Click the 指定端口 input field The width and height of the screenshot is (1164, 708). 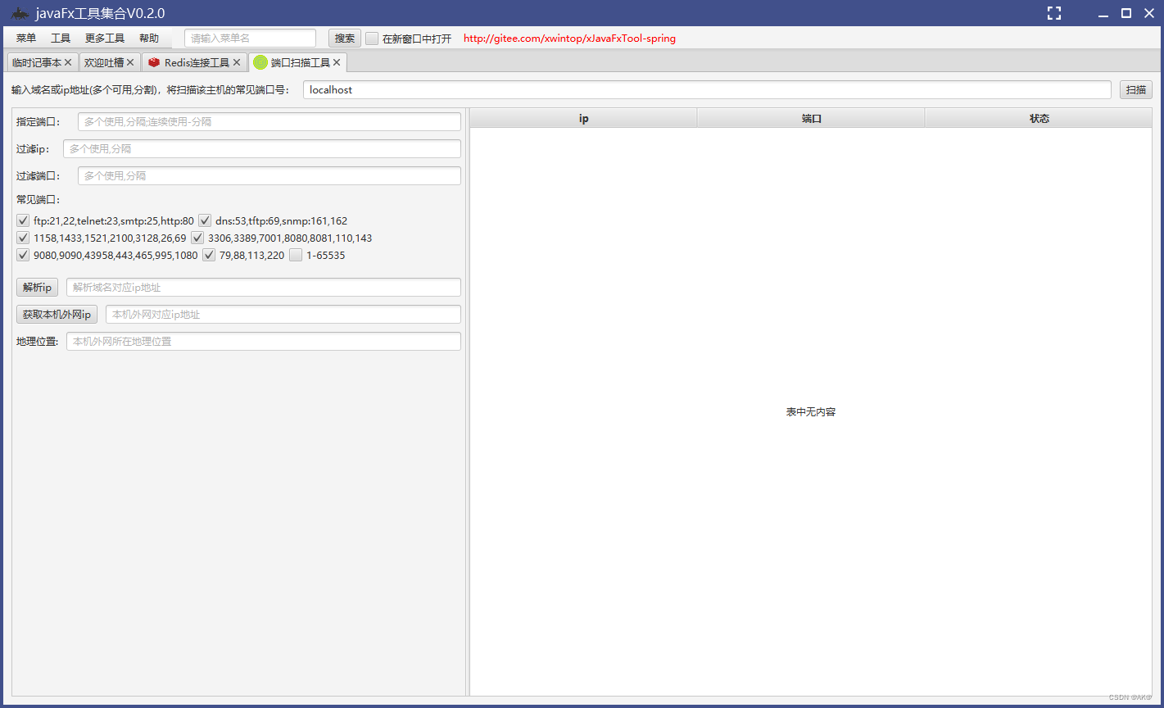point(269,121)
